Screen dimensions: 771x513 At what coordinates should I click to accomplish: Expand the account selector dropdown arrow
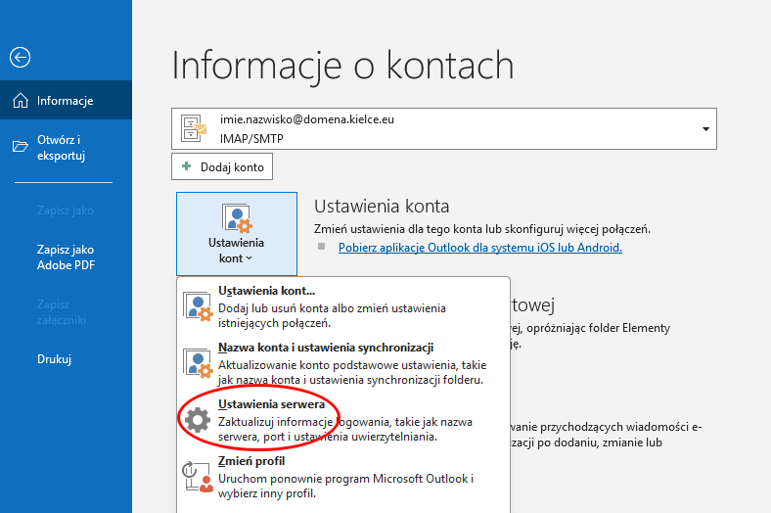point(705,129)
